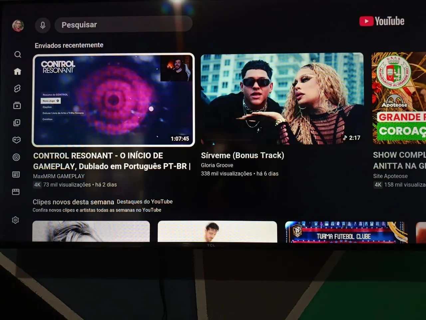Open Gloria Groove channel name
426x320 pixels.
[x=217, y=165]
